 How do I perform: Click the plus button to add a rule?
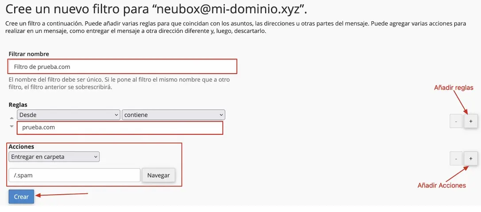click(x=470, y=121)
